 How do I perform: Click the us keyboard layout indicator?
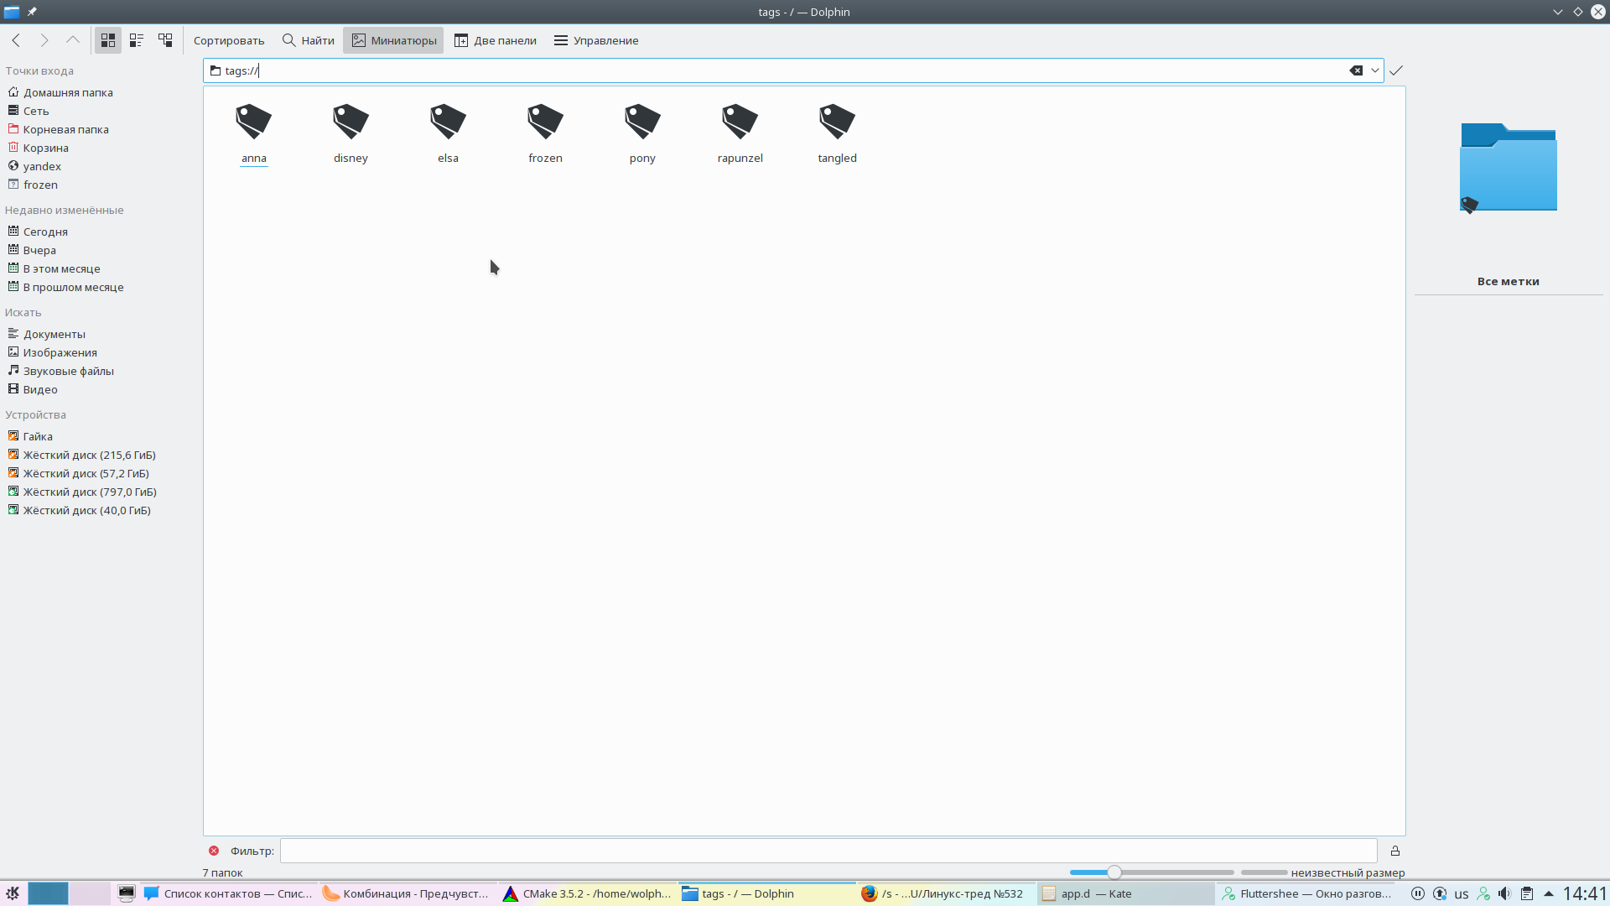pyautogui.click(x=1462, y=893)
